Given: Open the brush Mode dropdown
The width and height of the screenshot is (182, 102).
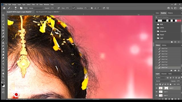Looking at the screenshot, I should point(36,8).
